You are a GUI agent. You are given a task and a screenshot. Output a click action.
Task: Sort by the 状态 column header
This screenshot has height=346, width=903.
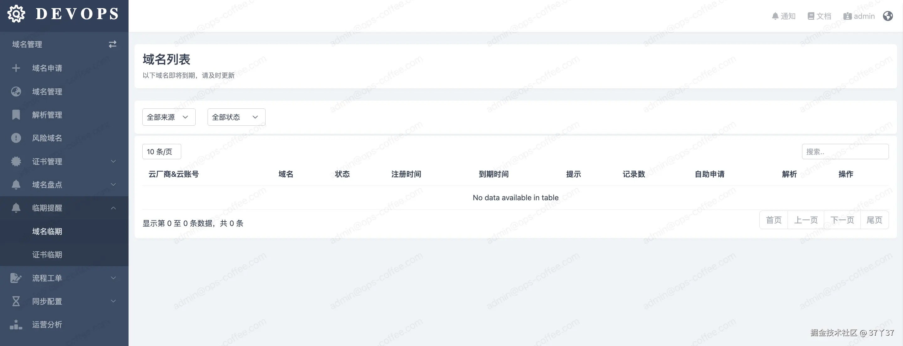pyautogui.click(x=342, y=174)
